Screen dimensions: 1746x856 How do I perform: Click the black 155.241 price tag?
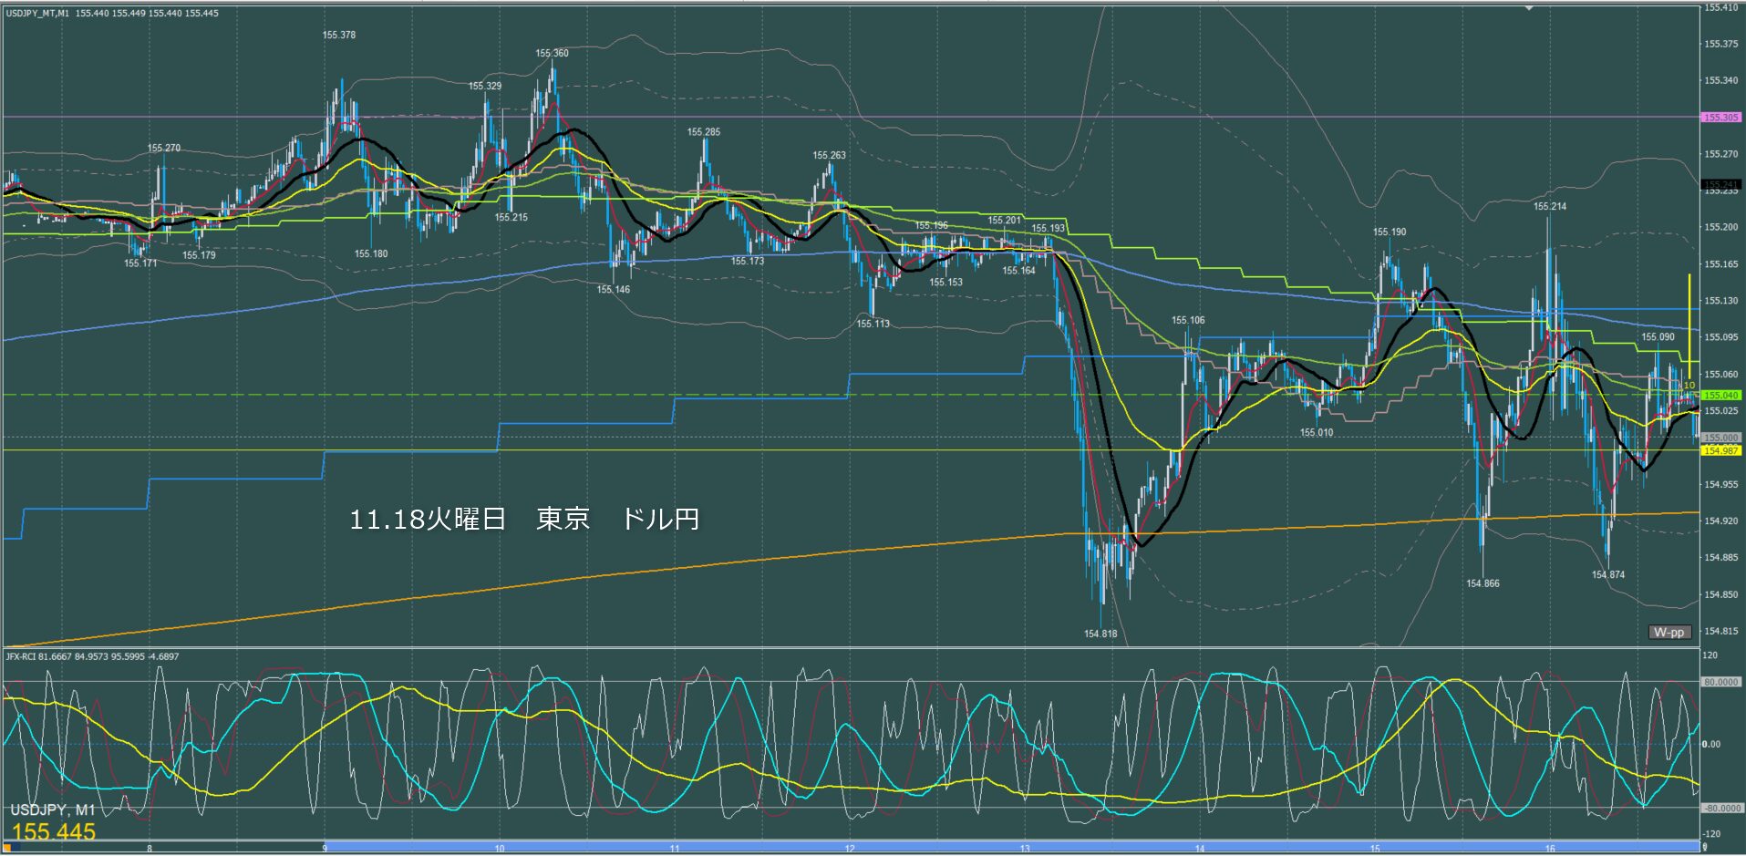click(1720, 184)
